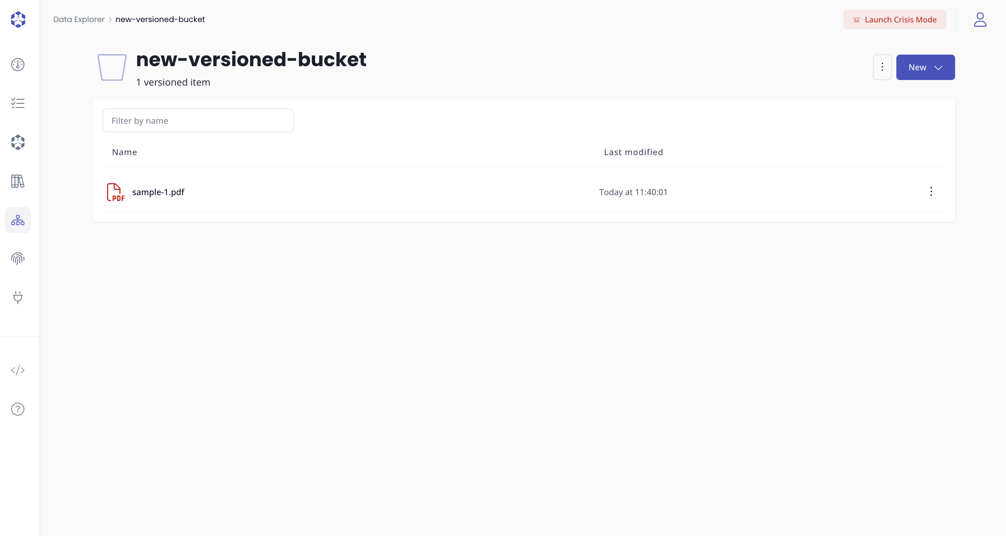Click the PDF file icon for sample-1.pdf
Image resolution: width=1006 pixels, height=536 pixels.
pyautogui.click(x=115, y=192)
